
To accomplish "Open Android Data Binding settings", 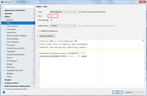I will [15, 55].
